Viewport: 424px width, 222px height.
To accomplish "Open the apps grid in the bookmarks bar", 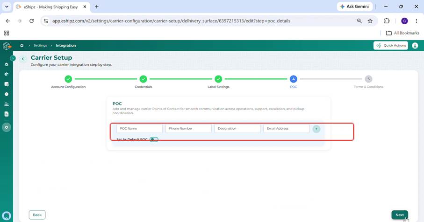I will point(7,33).
